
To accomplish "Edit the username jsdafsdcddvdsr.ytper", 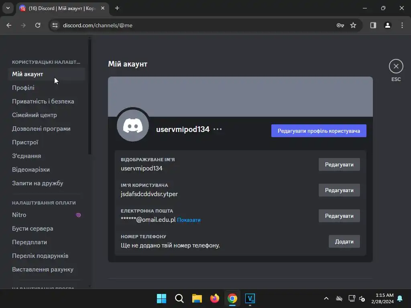I will [x=339, y=190].
